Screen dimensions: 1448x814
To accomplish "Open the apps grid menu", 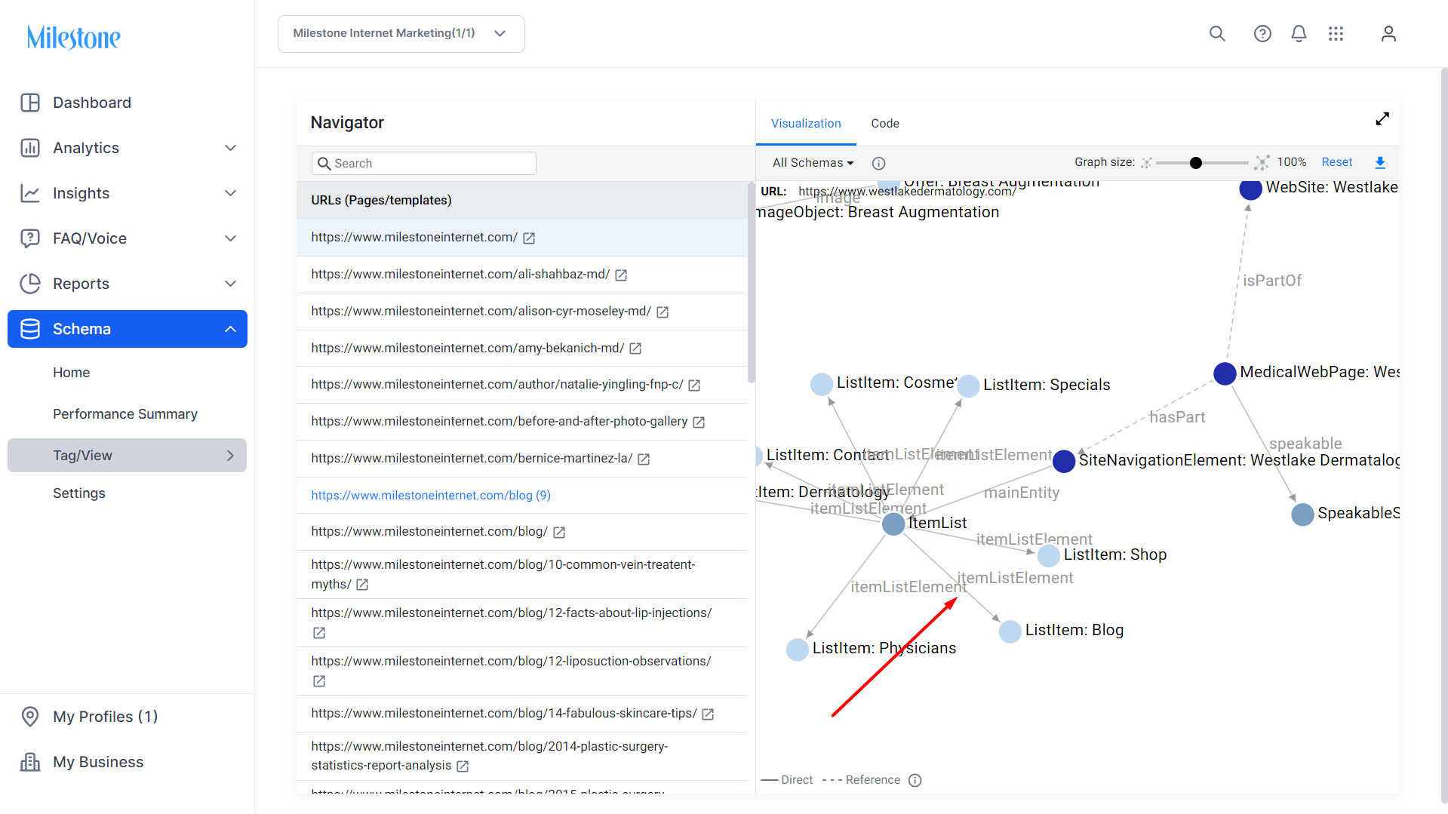I will pos(1336,34).
